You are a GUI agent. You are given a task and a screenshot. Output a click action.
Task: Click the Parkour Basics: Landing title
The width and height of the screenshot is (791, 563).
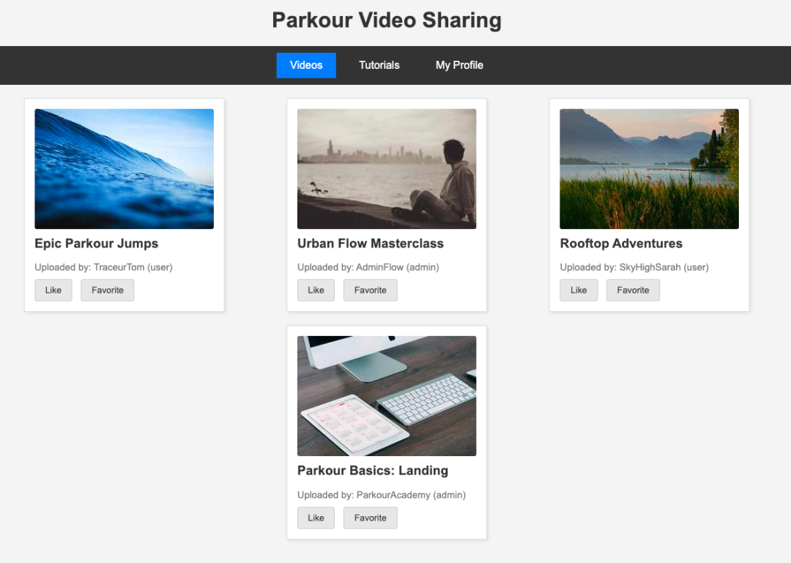pyautogui.click(x=373, y=471)
